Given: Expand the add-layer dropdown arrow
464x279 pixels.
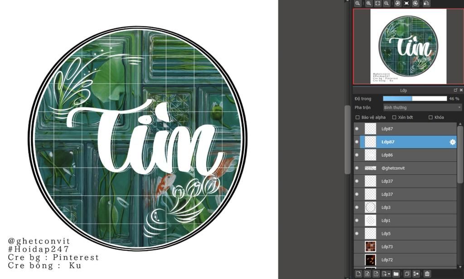Looking at the screenshot, I should point(389,274).
